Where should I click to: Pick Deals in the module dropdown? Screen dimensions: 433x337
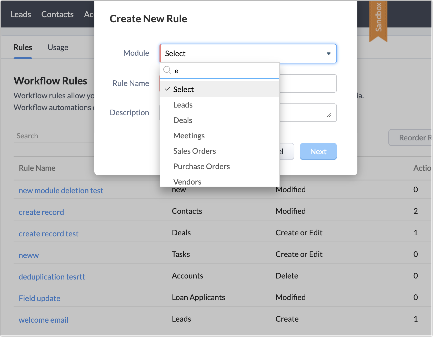click(x=183, y=120)
